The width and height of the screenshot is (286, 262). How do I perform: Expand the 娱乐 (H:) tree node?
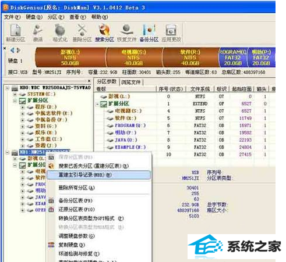click(23, 133)
